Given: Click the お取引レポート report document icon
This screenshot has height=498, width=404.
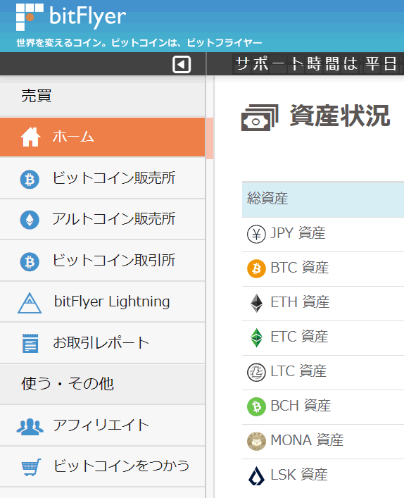Looking at the screenshot, I should coord(30,343).
